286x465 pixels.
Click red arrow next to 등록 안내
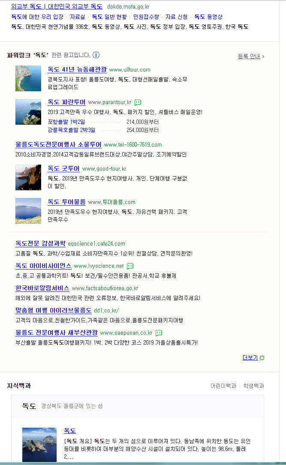[263, 56]
